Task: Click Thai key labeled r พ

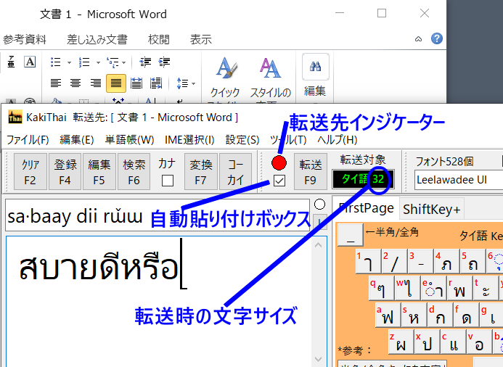Action: coord(460,288)
